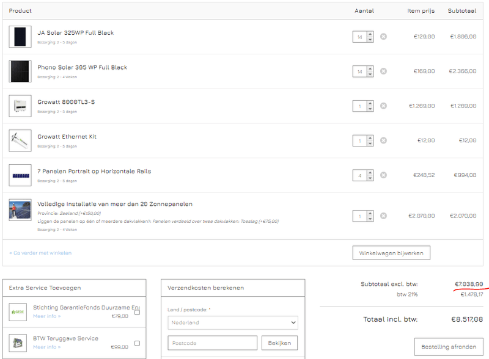Screen dimensions: 489x359
Task: Remove Growatt Ethernet Kit from cart
Action: (383, 140)
